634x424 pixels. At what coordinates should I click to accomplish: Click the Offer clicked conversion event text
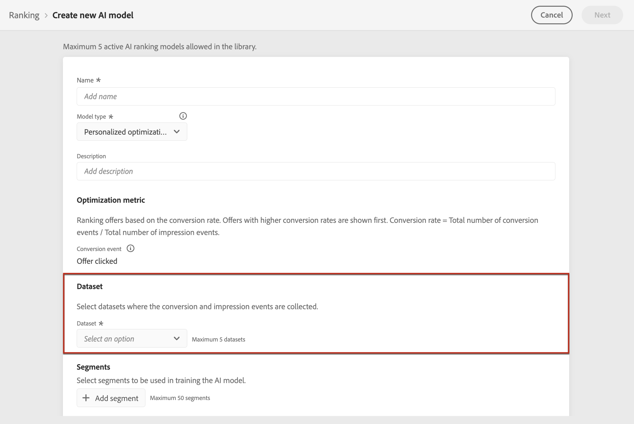coord(97,261)
